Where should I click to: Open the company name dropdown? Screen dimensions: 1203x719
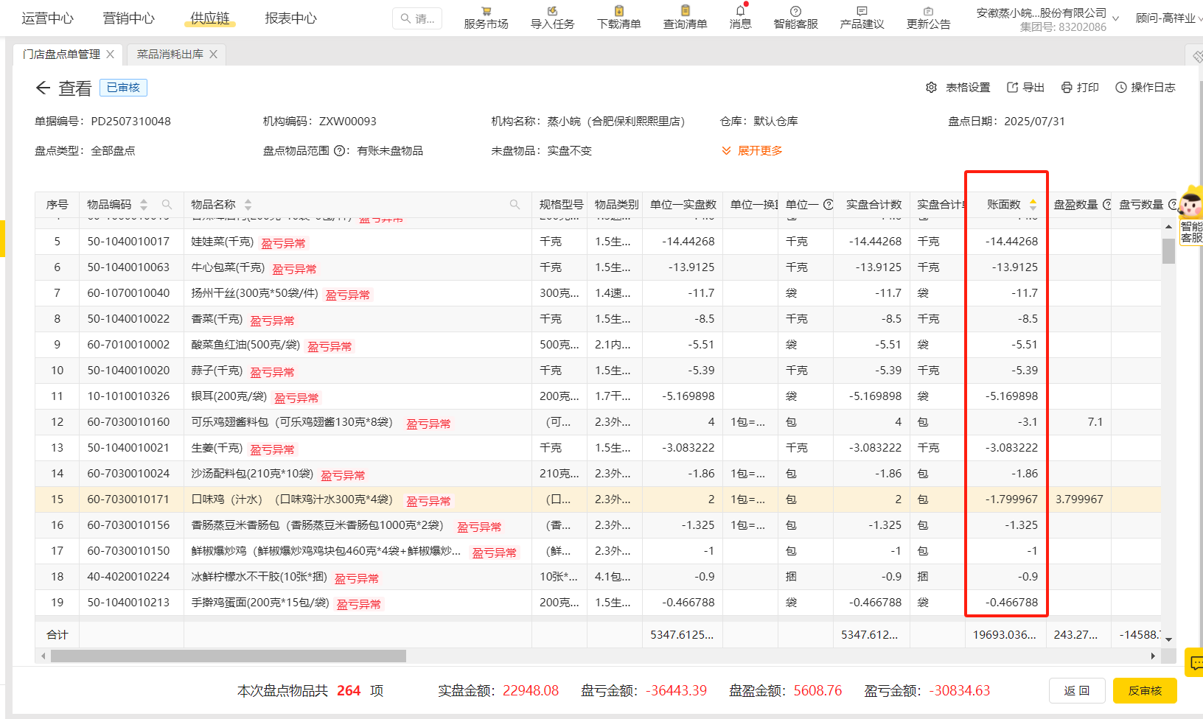tap(1115, 18)
